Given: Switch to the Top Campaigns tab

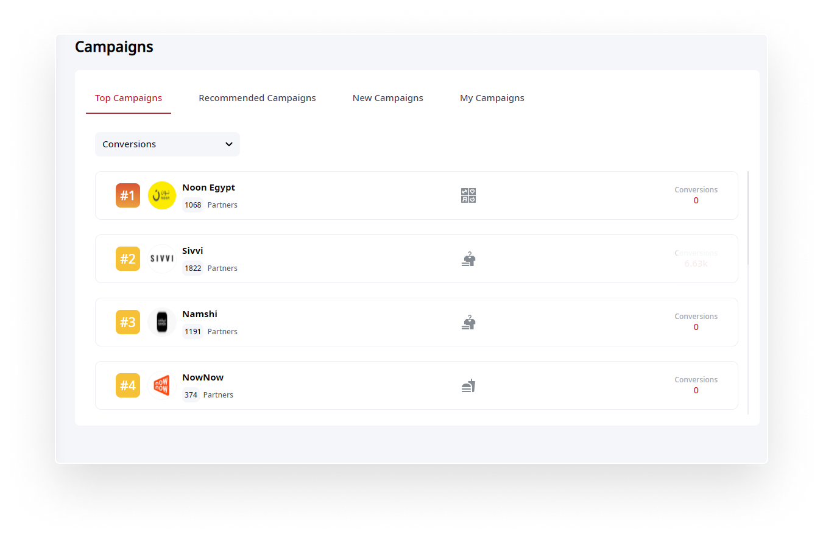Looking at the screenshot, I should [129, 98].
